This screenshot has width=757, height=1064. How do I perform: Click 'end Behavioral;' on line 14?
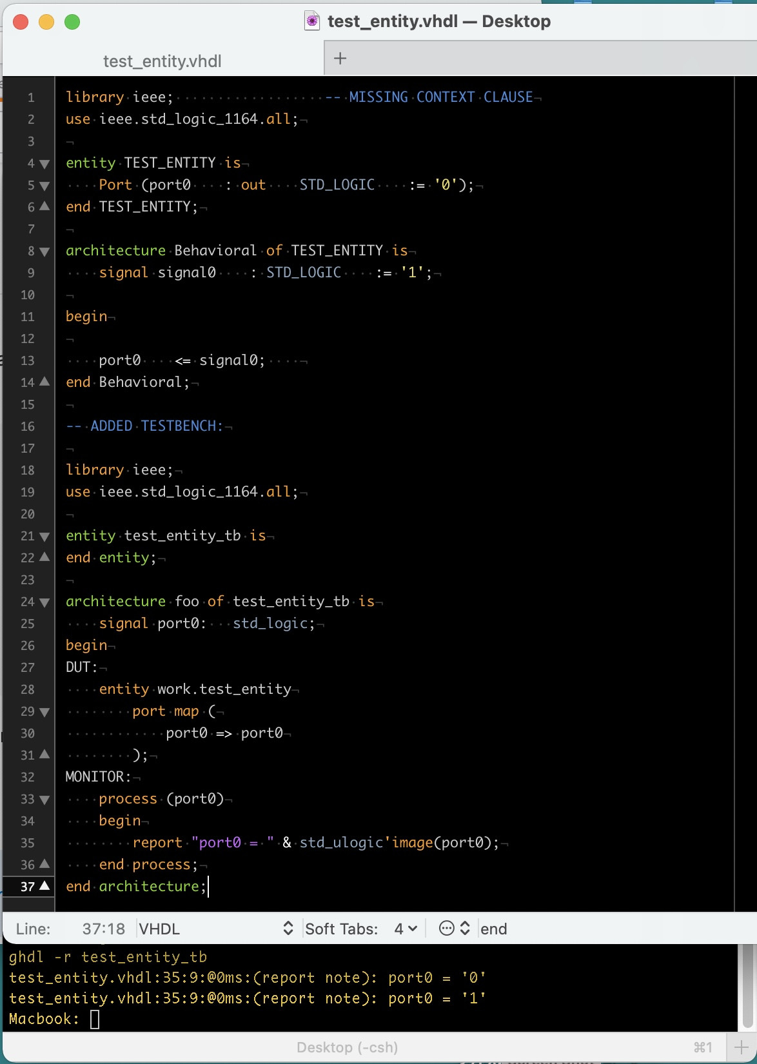(x=128, y=382)
